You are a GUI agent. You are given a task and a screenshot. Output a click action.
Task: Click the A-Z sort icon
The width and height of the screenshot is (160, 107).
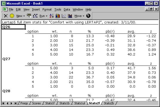(51, 16)
